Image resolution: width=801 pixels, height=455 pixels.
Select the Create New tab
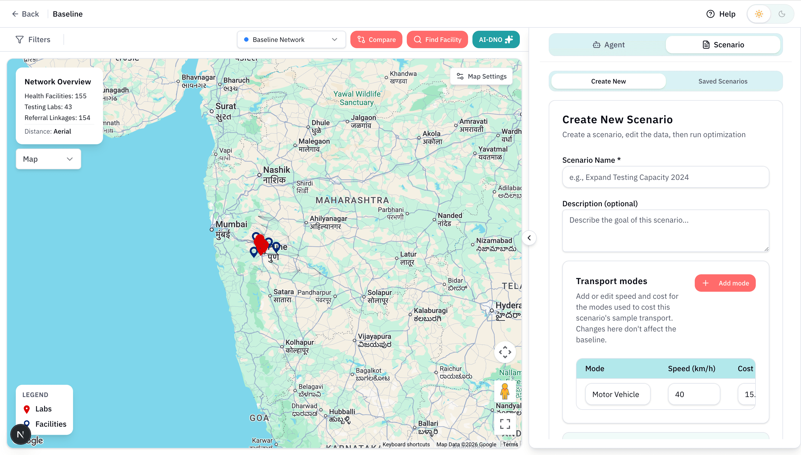coord(608,81)
